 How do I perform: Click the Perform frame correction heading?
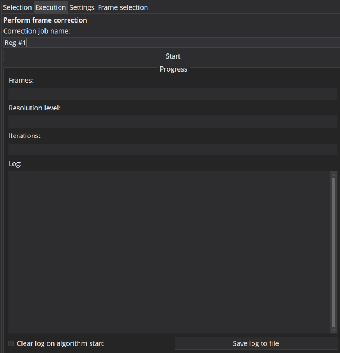pos(45,20)
